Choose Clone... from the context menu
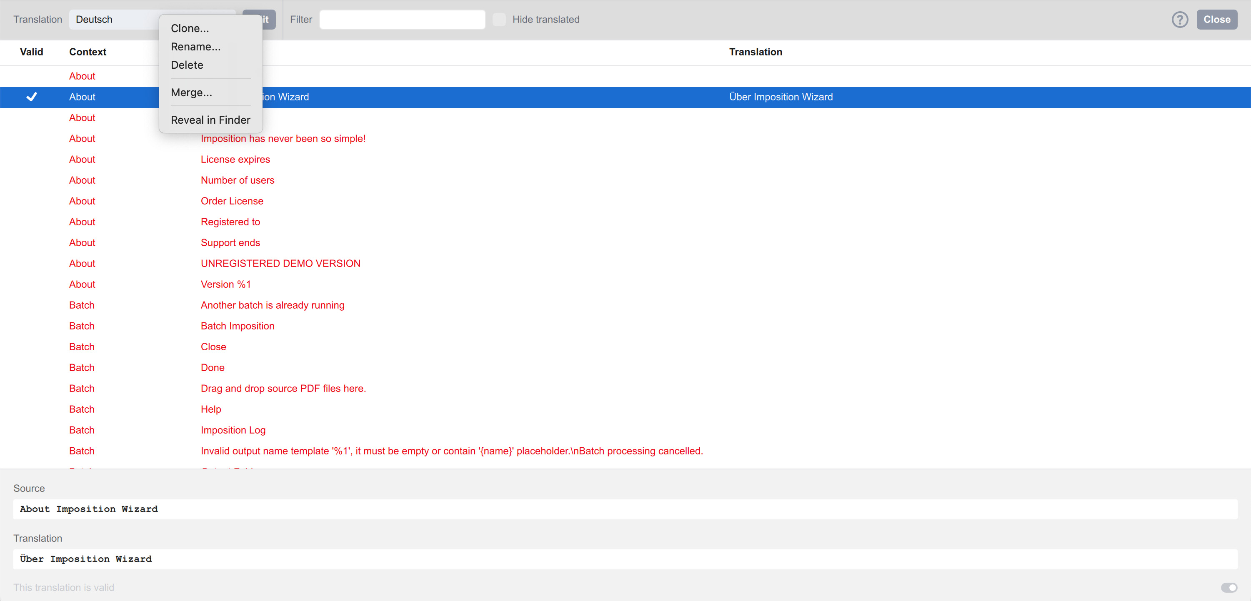Viewport: 1251px width, 601px height. [x=190, y=28]
